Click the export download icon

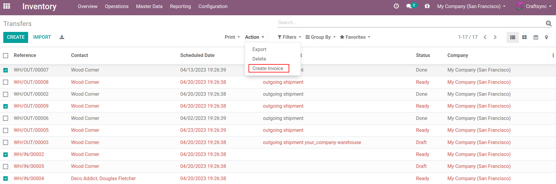coord(62,37)
